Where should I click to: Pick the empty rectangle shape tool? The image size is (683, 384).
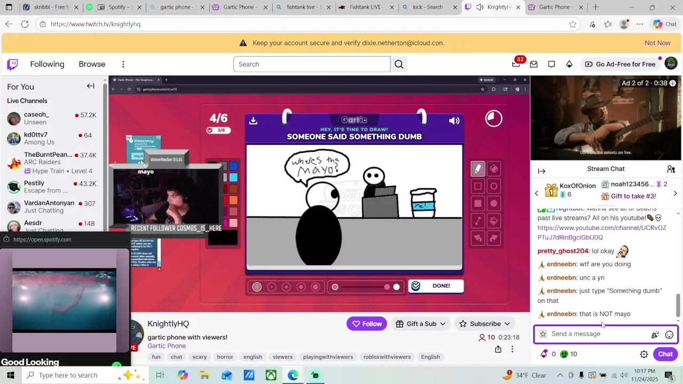coord(478,186)
